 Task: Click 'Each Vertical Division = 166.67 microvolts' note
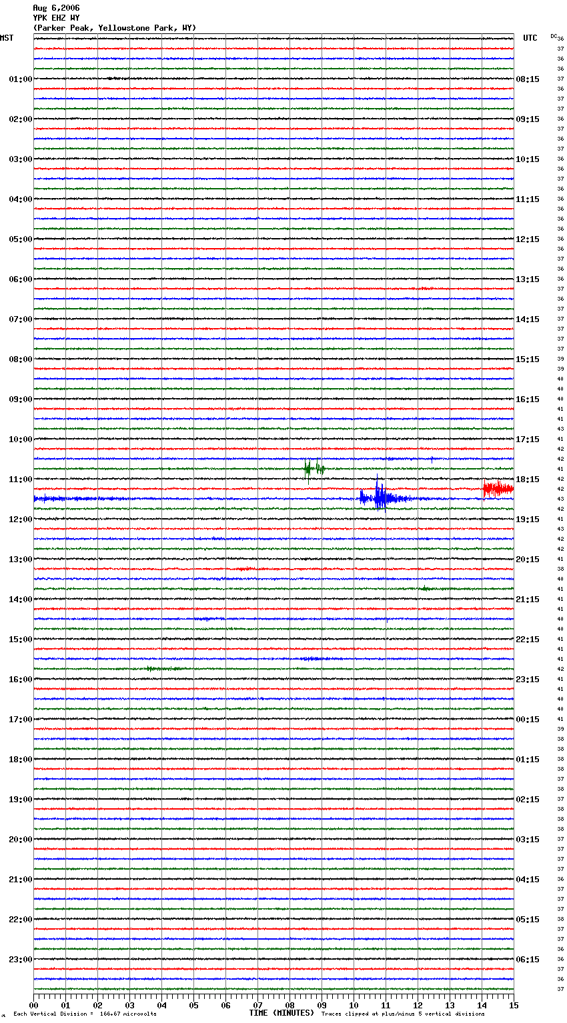click(85, 1014)
